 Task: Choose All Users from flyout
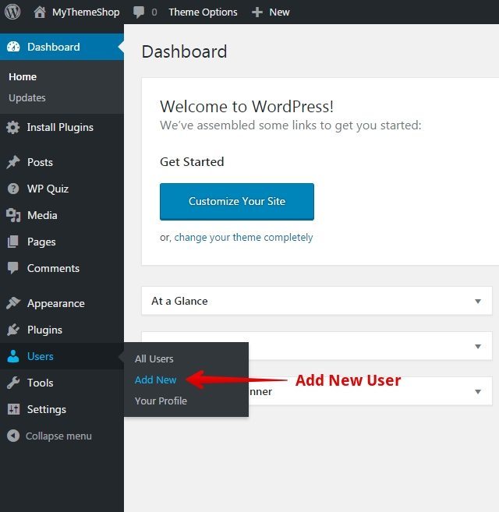154,358
